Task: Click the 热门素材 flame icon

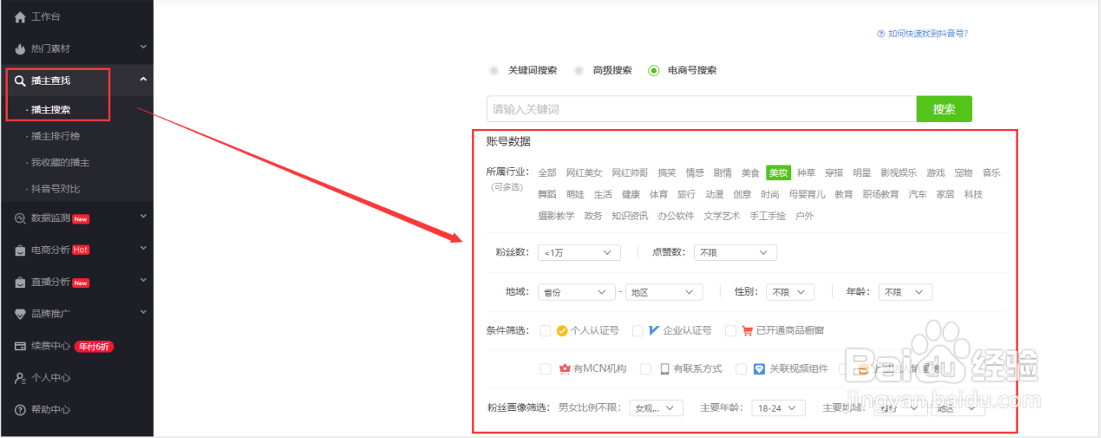Action: pos(20,48)
